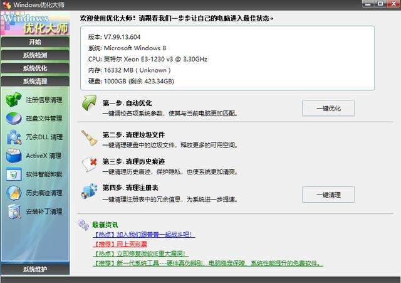Screen dimensions: 401x283
Task: Click the 一键清理 button
Action: 328,195
